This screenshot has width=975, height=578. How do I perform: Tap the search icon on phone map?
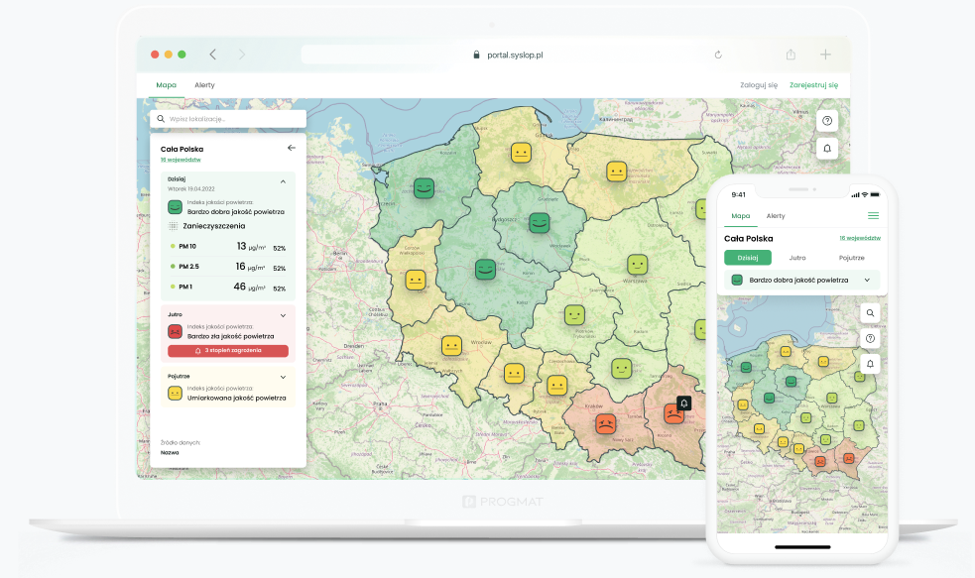(870, 312)
